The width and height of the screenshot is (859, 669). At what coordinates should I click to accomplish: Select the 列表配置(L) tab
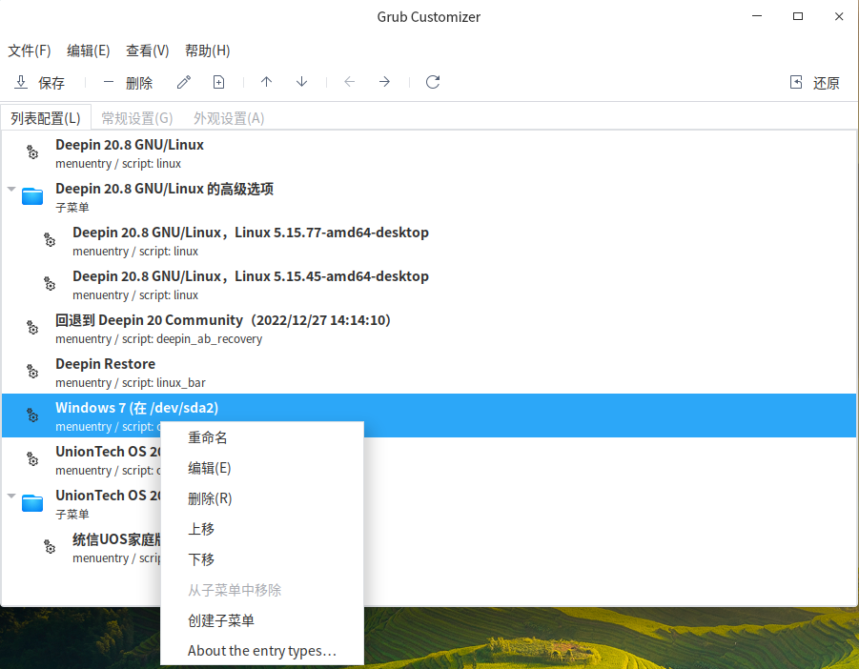click(46, 118)
